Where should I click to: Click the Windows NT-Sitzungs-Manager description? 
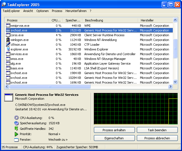coord(105,59)
